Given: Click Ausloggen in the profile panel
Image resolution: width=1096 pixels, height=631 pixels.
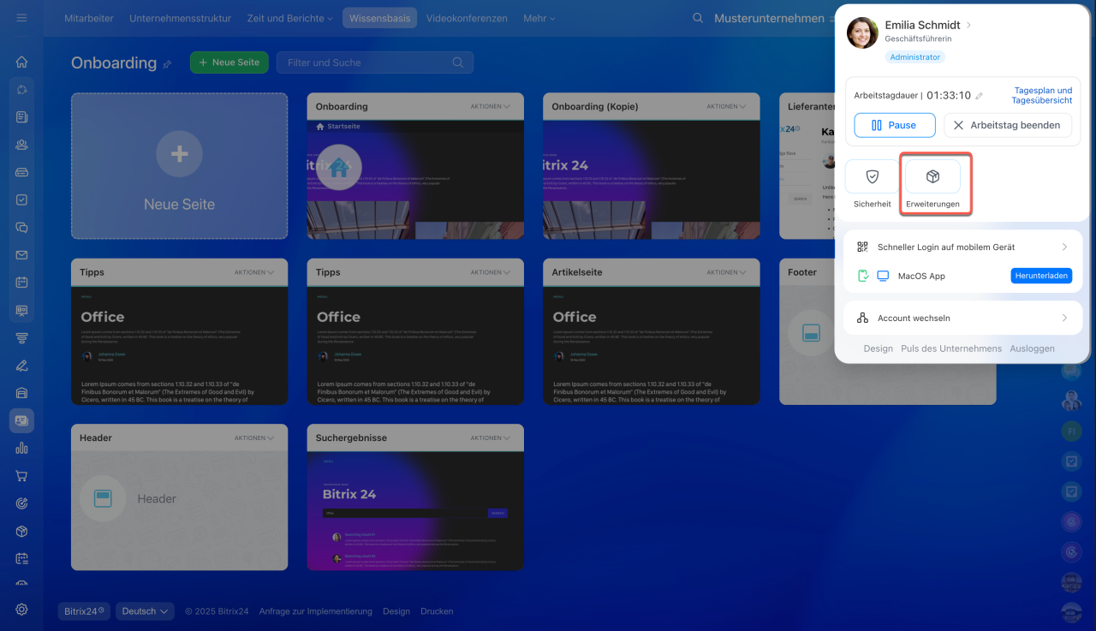Looking at the screenshot, I should (x=1032, y=348).
